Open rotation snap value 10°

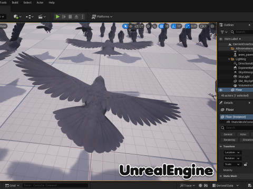pyautogui.click(x=179, y=26)
